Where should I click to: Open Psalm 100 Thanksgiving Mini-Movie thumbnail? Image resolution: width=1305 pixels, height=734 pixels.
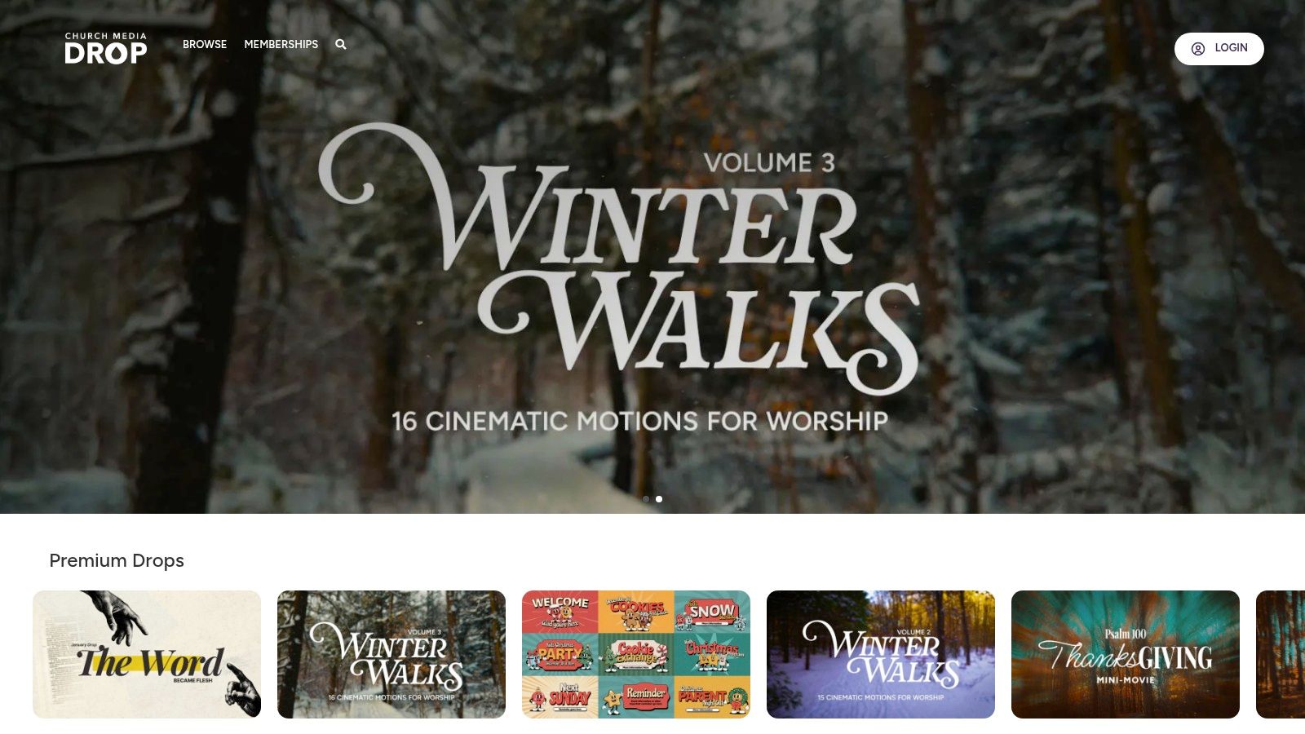(1126, 654)
